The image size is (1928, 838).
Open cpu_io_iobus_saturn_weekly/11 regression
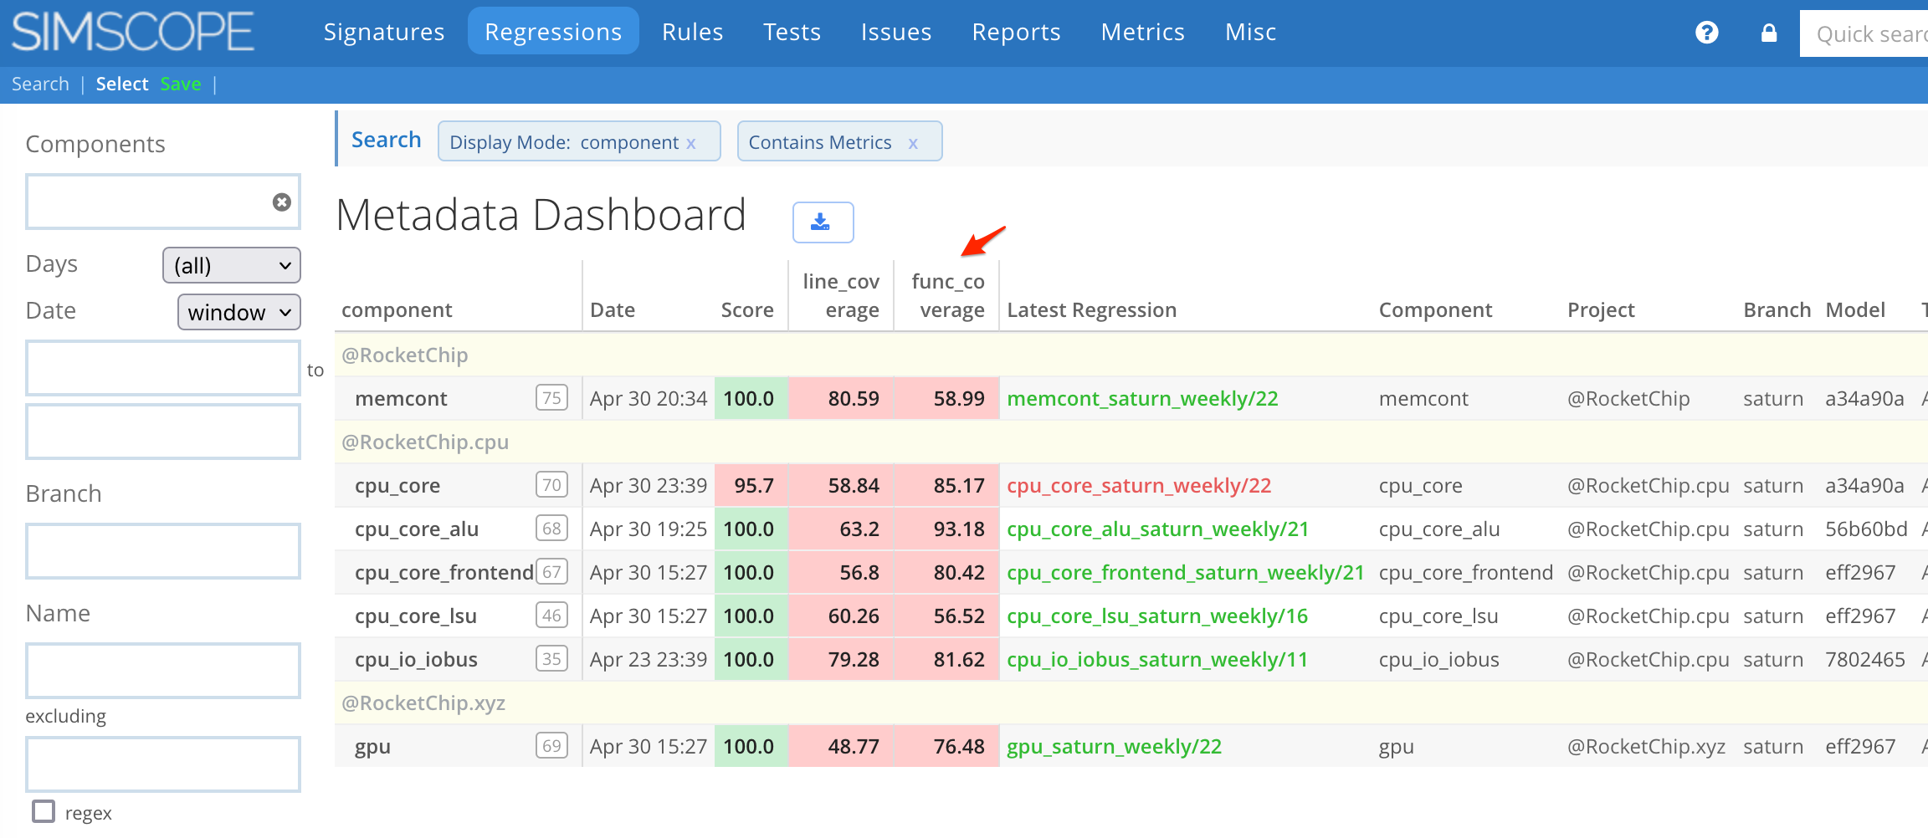click(x=1157, y=659)
